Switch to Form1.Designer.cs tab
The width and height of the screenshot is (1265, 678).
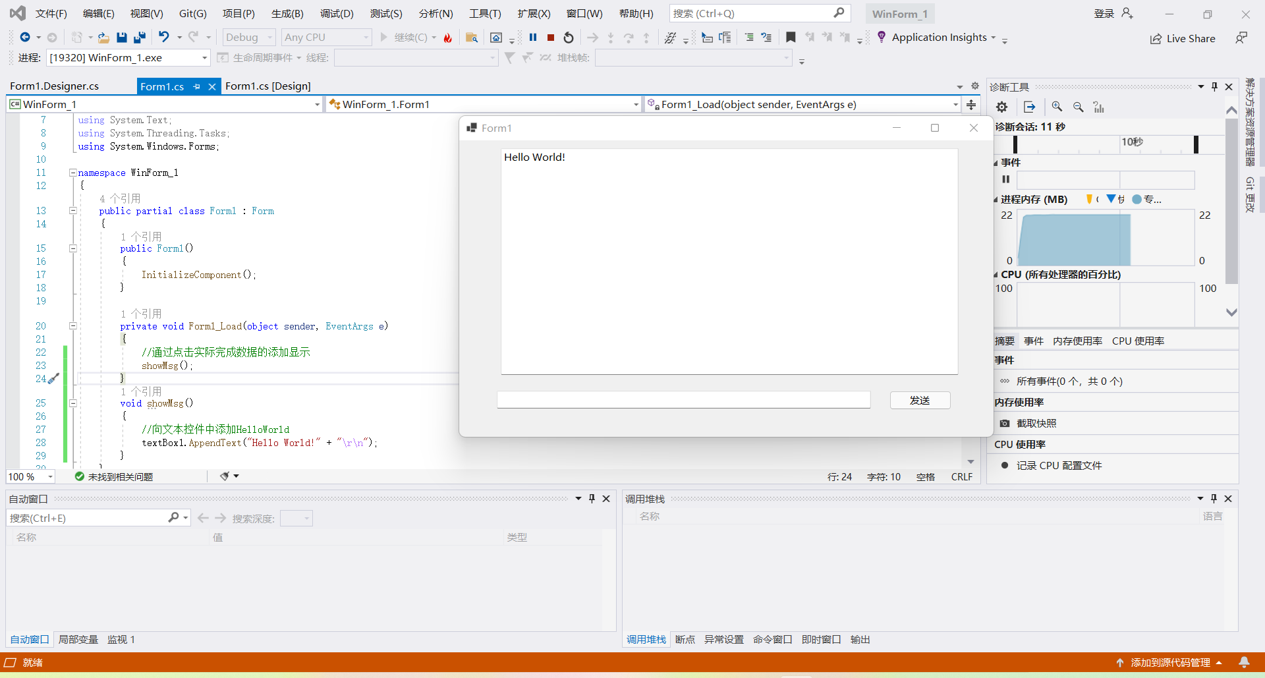click(54, 86)
